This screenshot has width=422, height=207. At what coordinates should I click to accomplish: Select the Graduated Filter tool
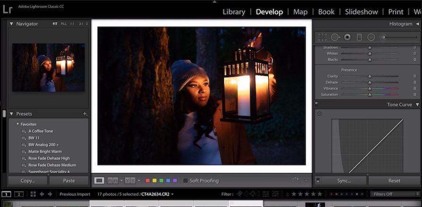click(x=359, y=37)
